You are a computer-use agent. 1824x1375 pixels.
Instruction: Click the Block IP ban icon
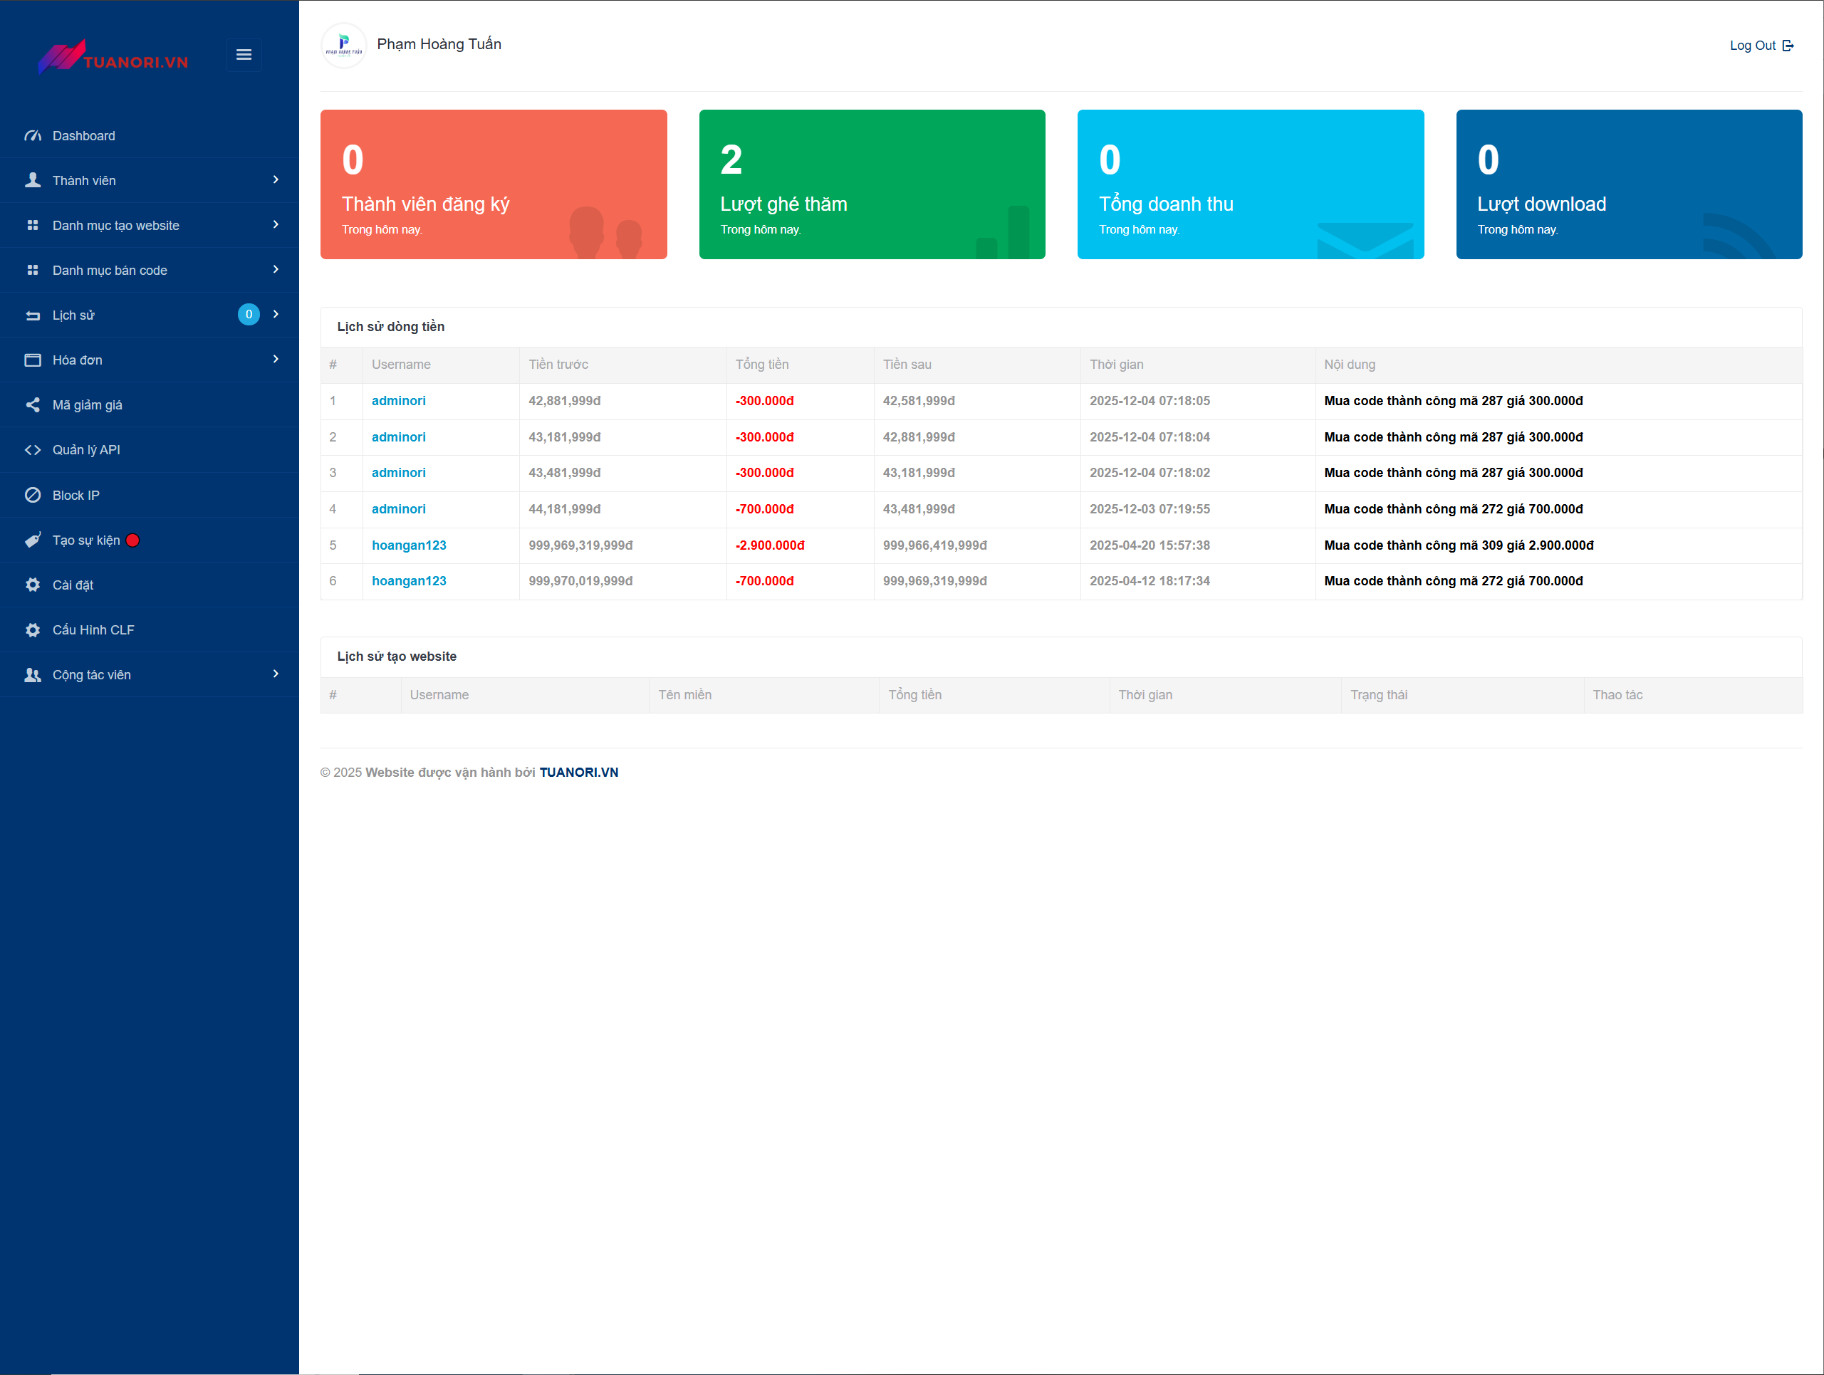point(33,496)
